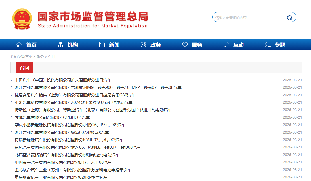Open the 丰田汽车（中国）投资有限公司 recall notice
The height and width of the screenshot is (181, 311).
click(63, 80)
